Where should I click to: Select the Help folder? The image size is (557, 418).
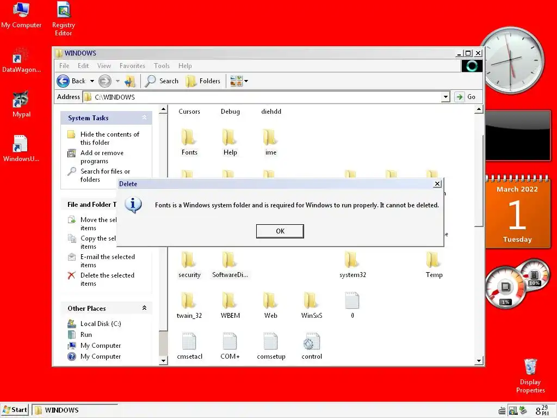click(230, 142)
